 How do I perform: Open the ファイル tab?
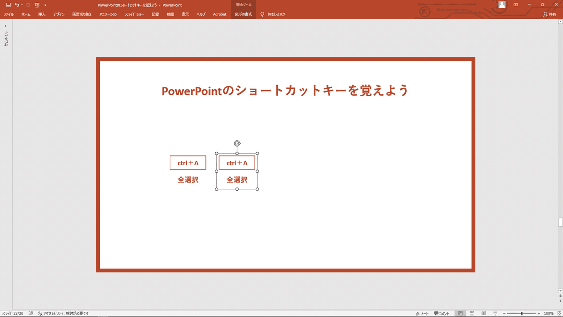tap(9, 14)
